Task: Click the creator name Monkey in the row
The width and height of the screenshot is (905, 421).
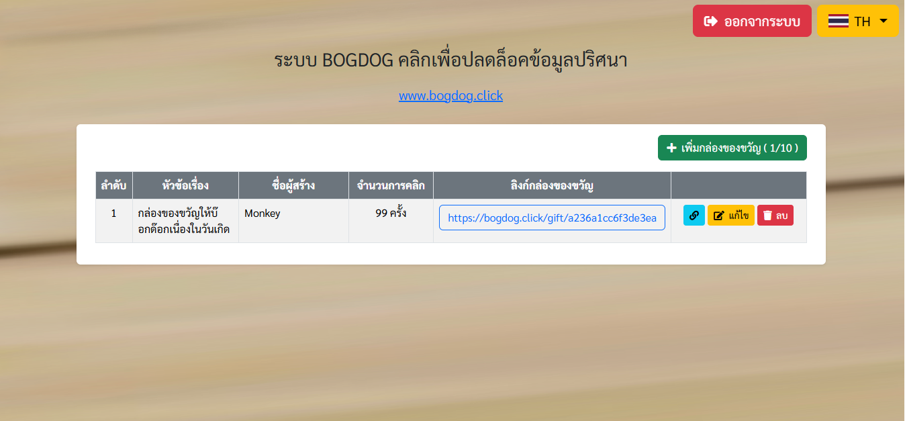Action: (x=262, y=214)
